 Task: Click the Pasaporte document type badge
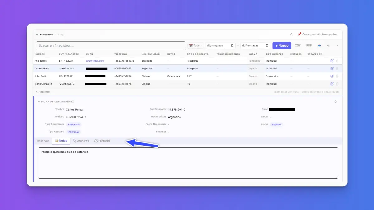[74, 124]
